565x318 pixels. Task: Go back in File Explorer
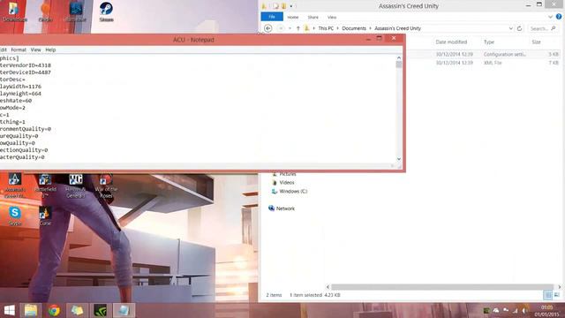point(267,28)
